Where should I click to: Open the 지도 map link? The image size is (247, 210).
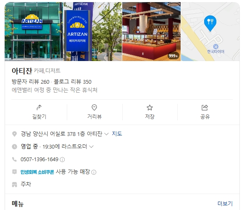tap(117, 134)
